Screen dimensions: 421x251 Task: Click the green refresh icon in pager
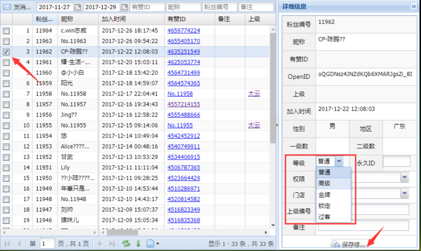pyautogui.click(x=126, y=244)
